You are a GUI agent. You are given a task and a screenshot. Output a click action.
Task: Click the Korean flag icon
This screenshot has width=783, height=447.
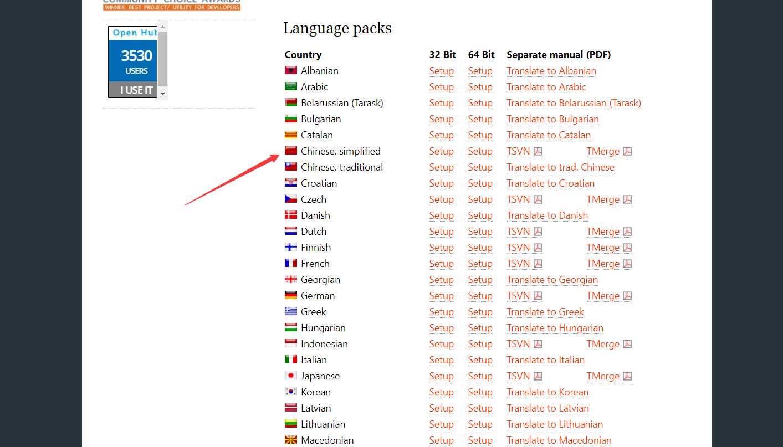coord(291,392)
